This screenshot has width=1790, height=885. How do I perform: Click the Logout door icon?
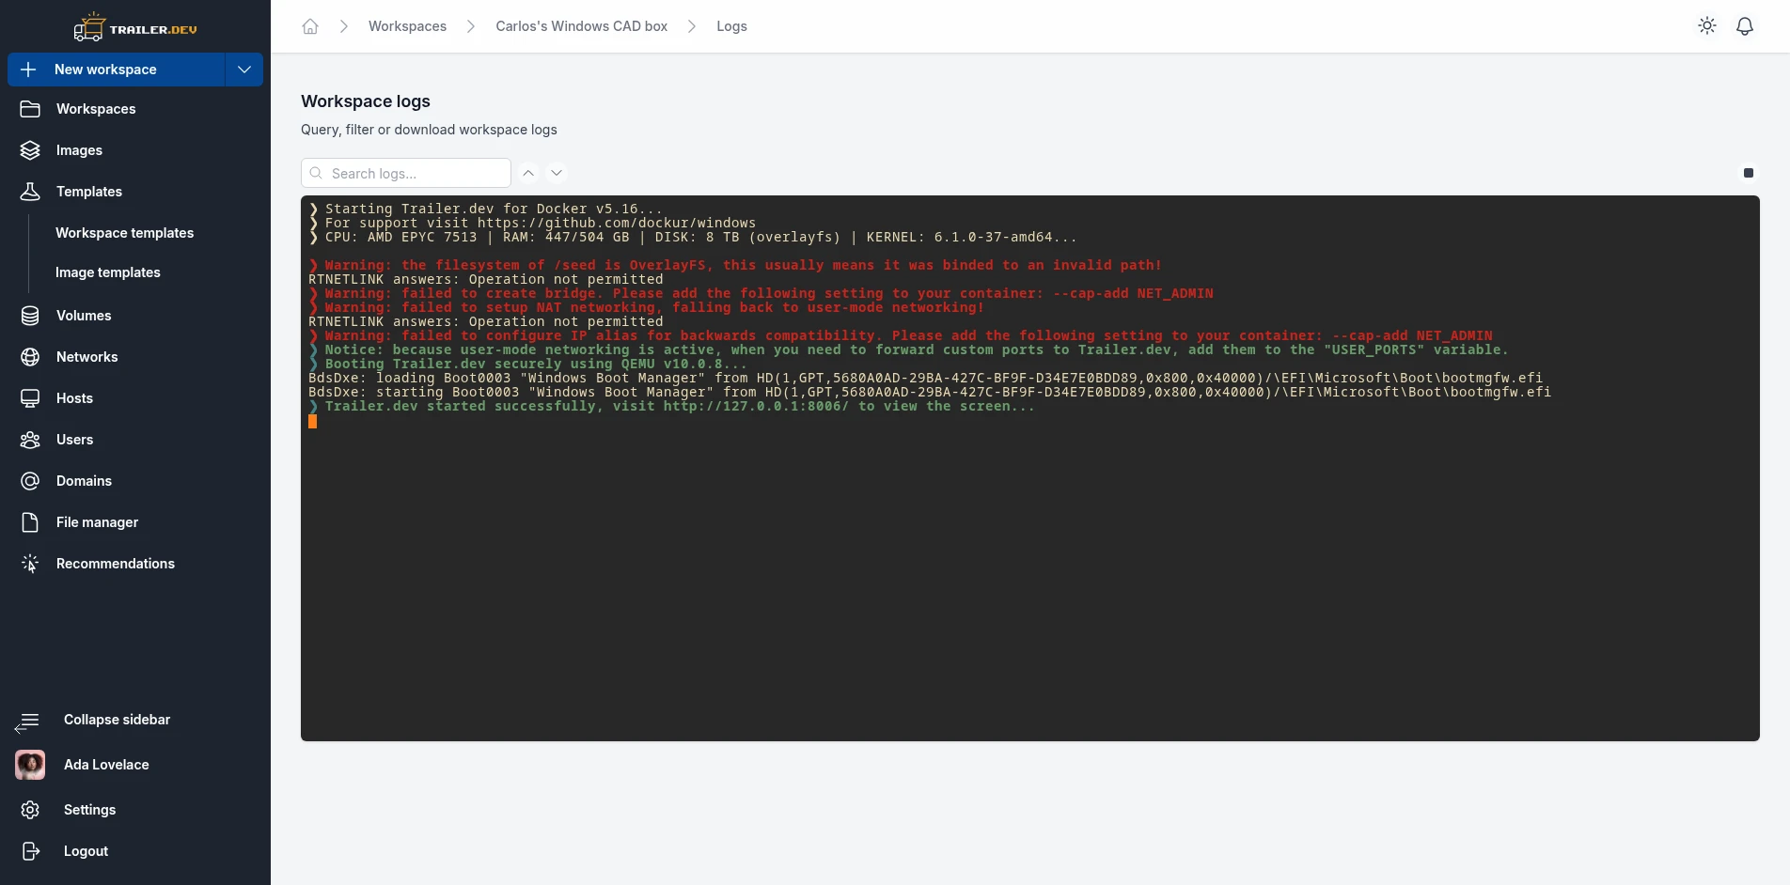pyautogui.click(x=30, y=851)
